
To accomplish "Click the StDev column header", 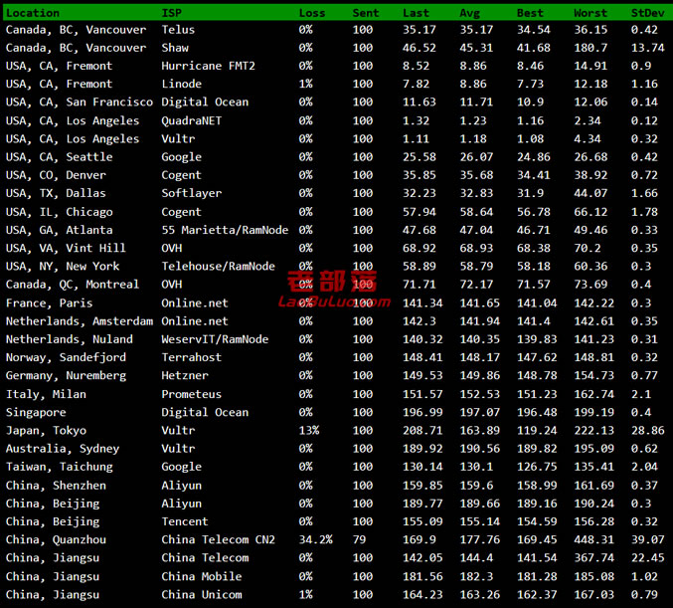I will pos(648,13).
